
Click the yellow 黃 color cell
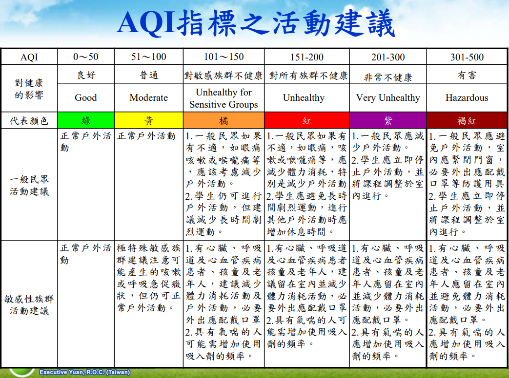(149, 120)
